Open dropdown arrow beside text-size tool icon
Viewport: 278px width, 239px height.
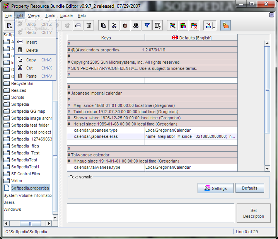(214, 27)
